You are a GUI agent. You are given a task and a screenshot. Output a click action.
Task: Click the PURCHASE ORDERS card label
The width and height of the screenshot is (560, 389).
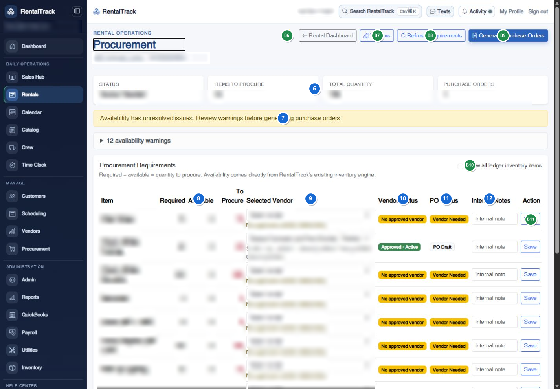click(x=469, y=84)
